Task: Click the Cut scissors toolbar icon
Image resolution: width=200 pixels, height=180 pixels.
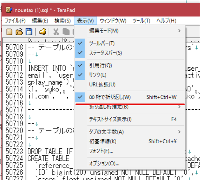Action: point(56,32)
